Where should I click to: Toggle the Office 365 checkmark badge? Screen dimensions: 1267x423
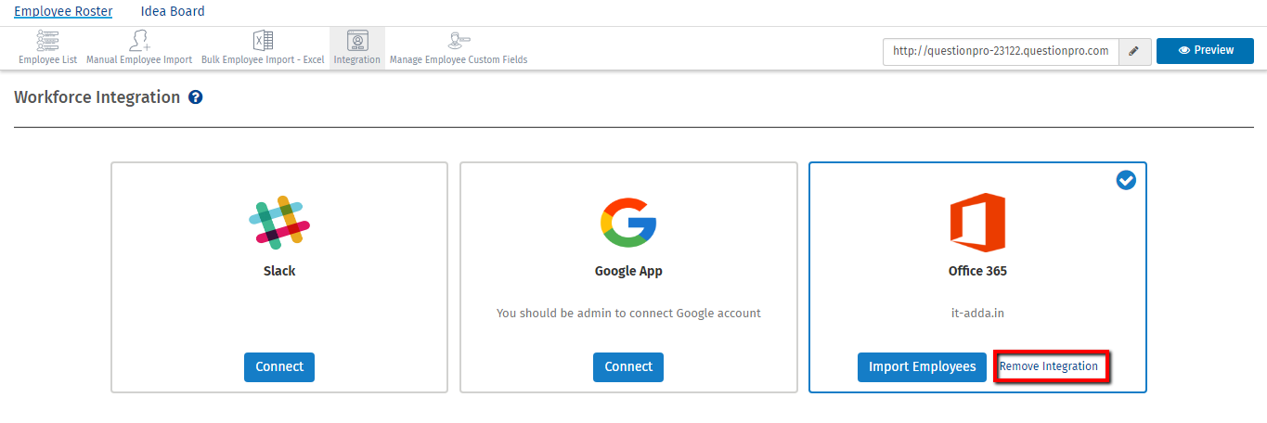[x=1126, y=181]
